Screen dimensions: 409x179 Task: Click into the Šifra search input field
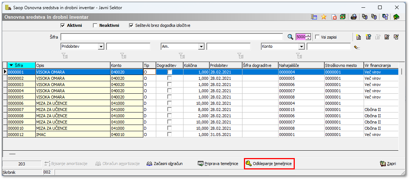click(x=172, y=37)
